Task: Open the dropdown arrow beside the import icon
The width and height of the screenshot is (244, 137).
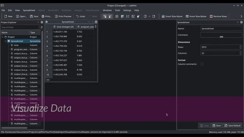Action: click(x=149, y=16)
